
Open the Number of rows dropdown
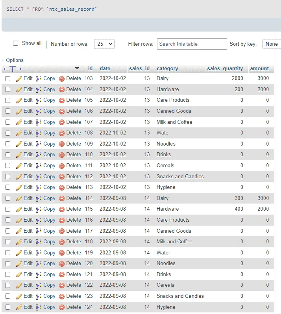click(104, 44)
